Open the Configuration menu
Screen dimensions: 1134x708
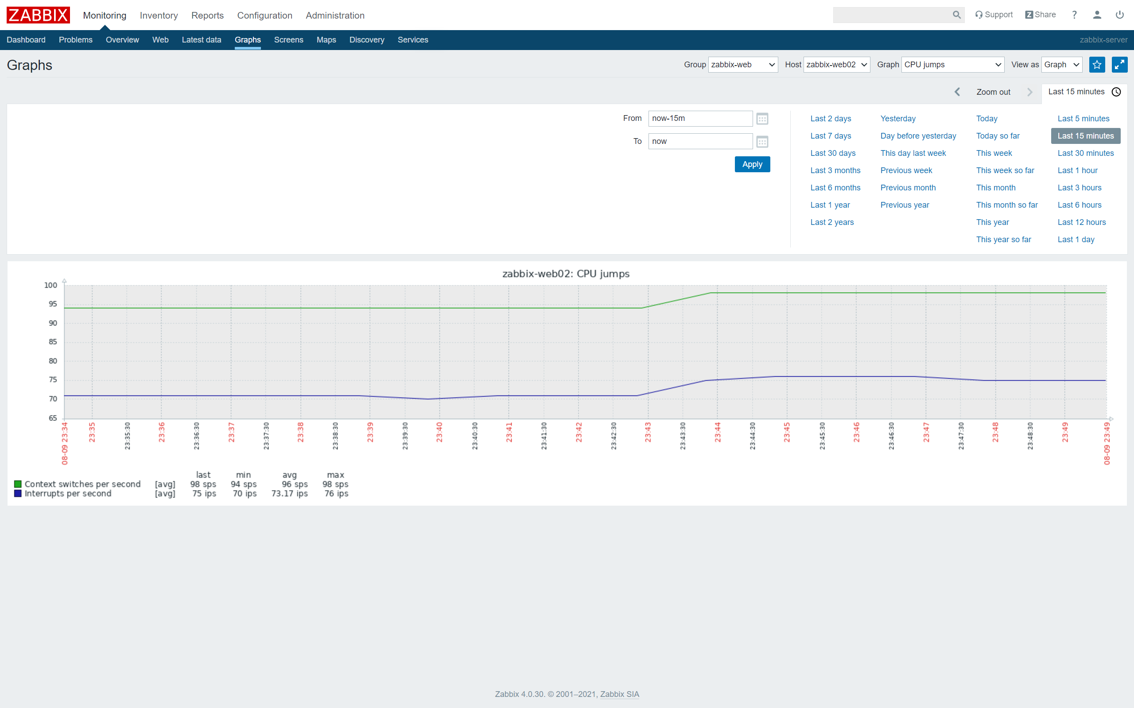[x=264, y=15]
